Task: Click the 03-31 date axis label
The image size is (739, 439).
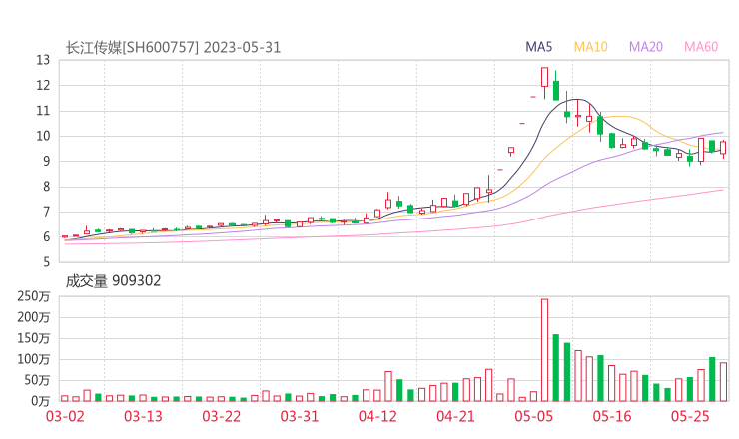Action: coord(300,416)
